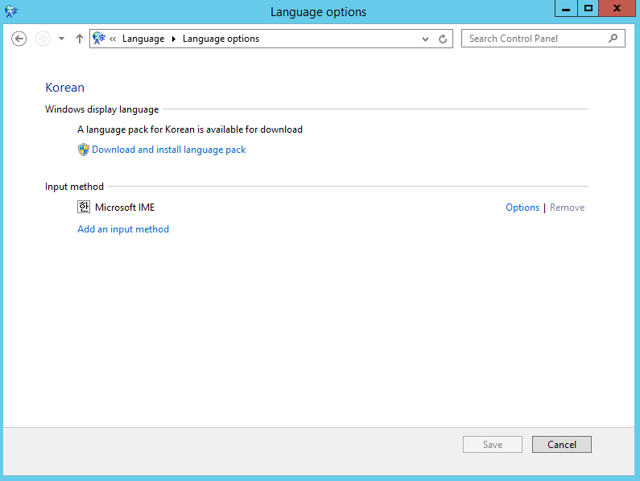Click the Korean heading
The image size is (640, 481).
click(65, 88)
